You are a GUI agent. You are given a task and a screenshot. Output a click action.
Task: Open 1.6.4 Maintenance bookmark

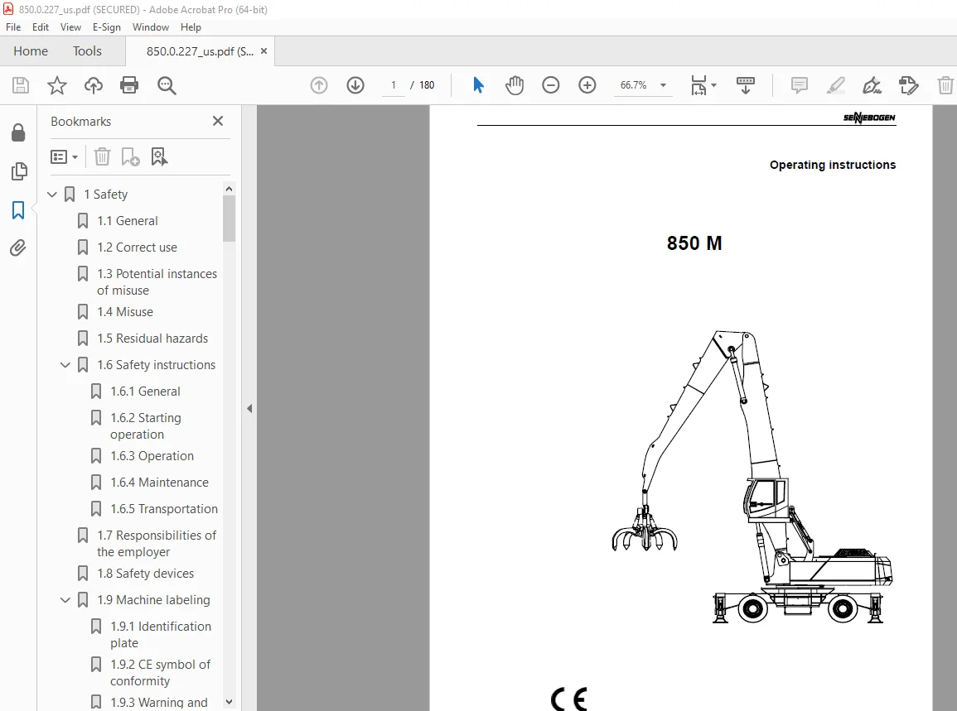(x=159, y=483)
